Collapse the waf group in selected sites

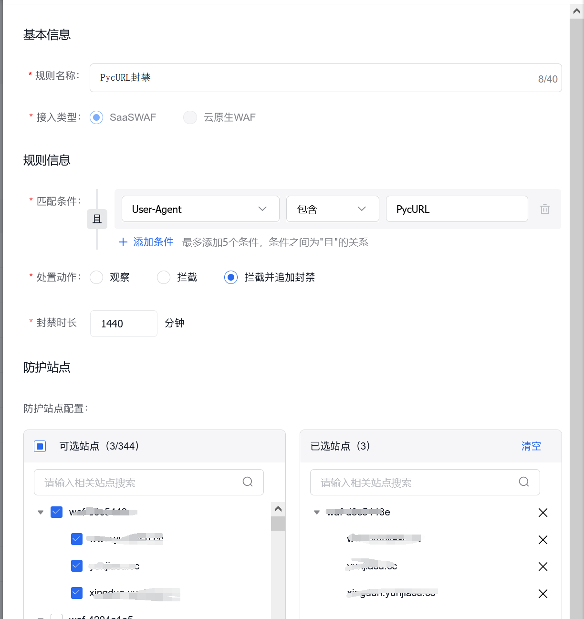pos(317,513)
